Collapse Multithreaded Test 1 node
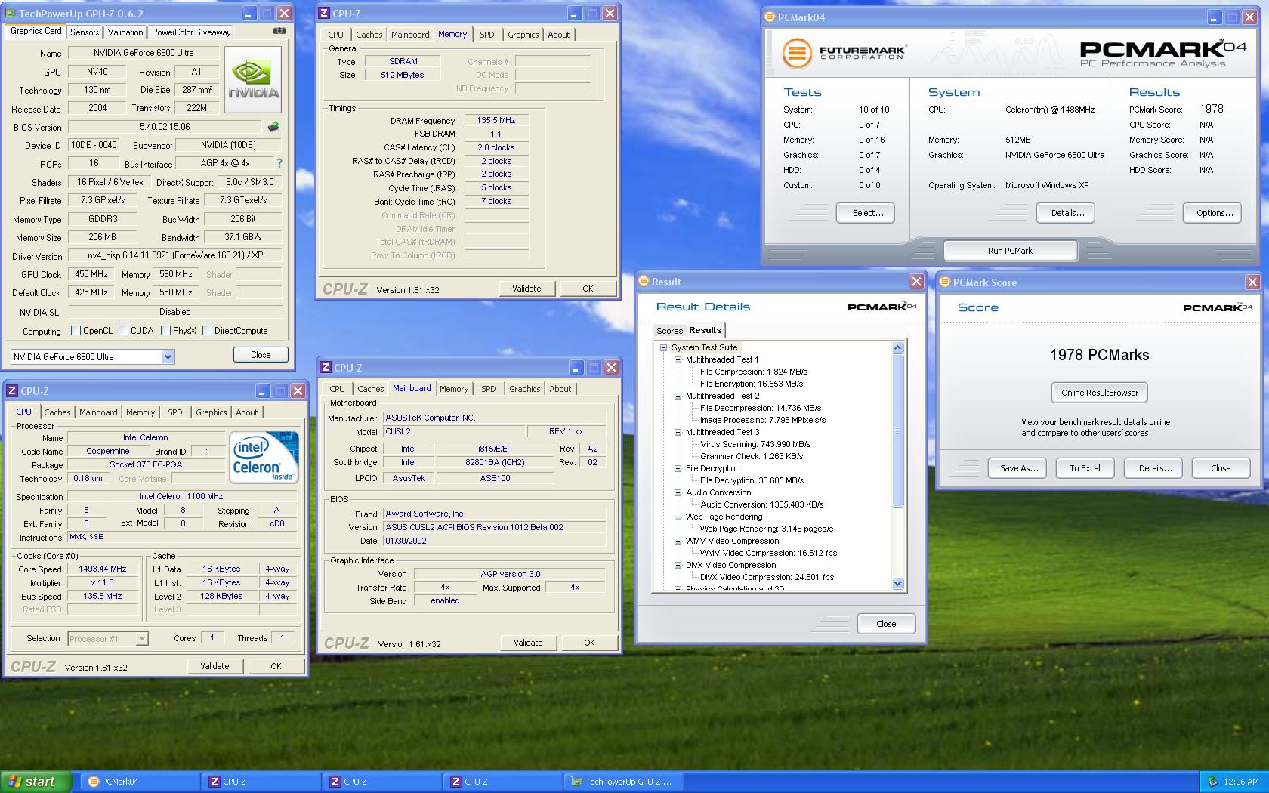Screen dimensions: 1269x793 pos(678,359)
